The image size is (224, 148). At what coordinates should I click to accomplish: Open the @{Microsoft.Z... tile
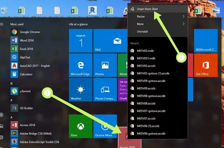(x=206, y=41)
